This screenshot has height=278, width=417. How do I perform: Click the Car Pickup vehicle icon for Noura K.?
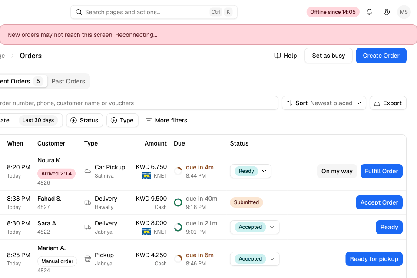click(x=88, y=171)
